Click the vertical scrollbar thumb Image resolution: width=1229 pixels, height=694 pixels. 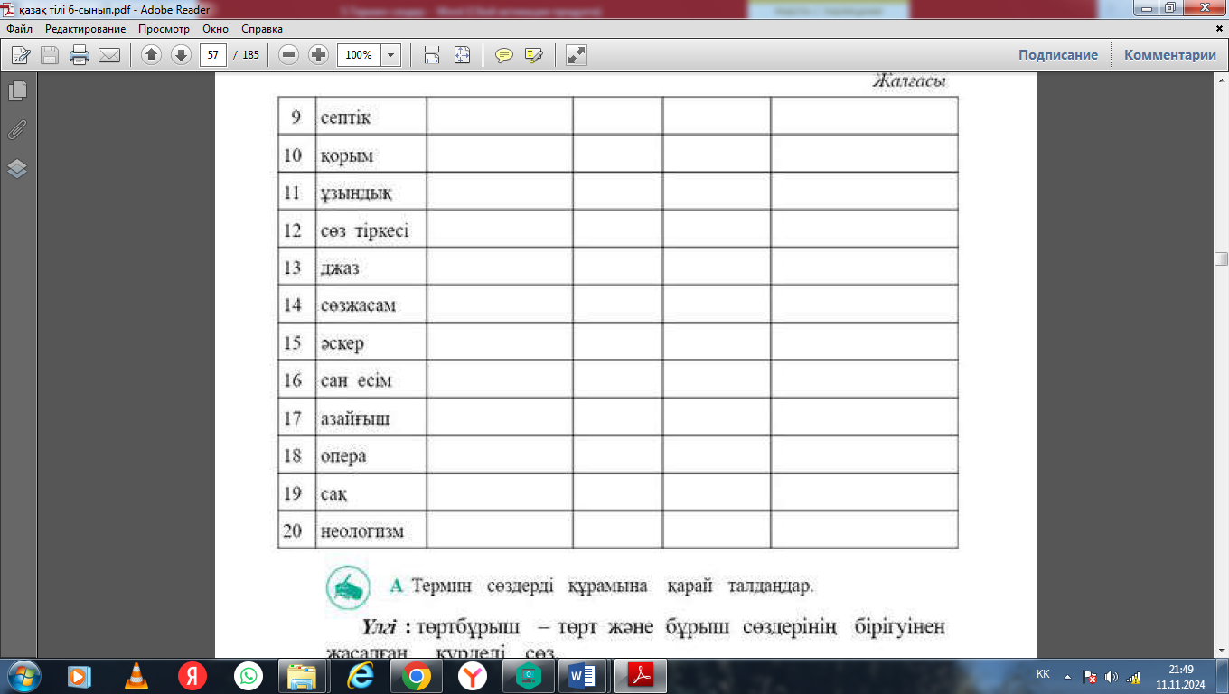pos(1221,259)
